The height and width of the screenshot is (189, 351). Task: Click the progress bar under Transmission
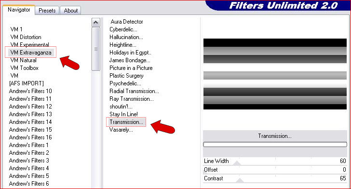[x=275, y=145]
